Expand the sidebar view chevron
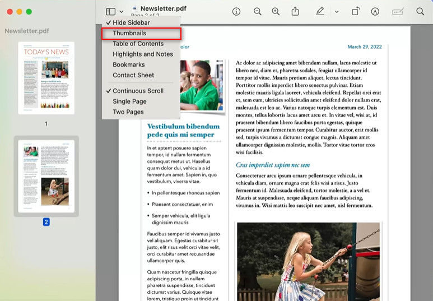The image size is (433, 301). [122, 12]
